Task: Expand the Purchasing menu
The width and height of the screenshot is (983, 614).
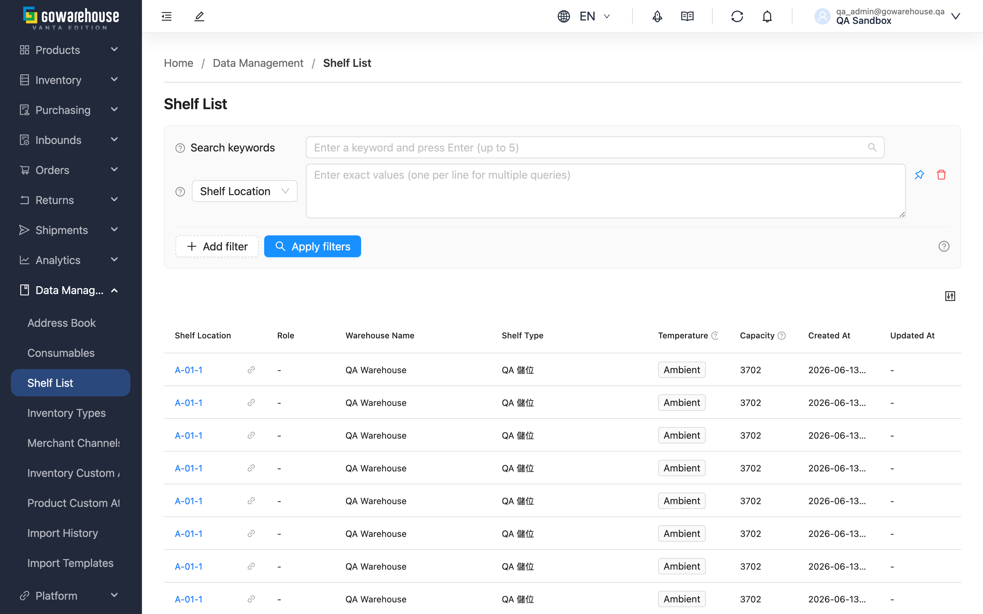Action: click(71, 110)
